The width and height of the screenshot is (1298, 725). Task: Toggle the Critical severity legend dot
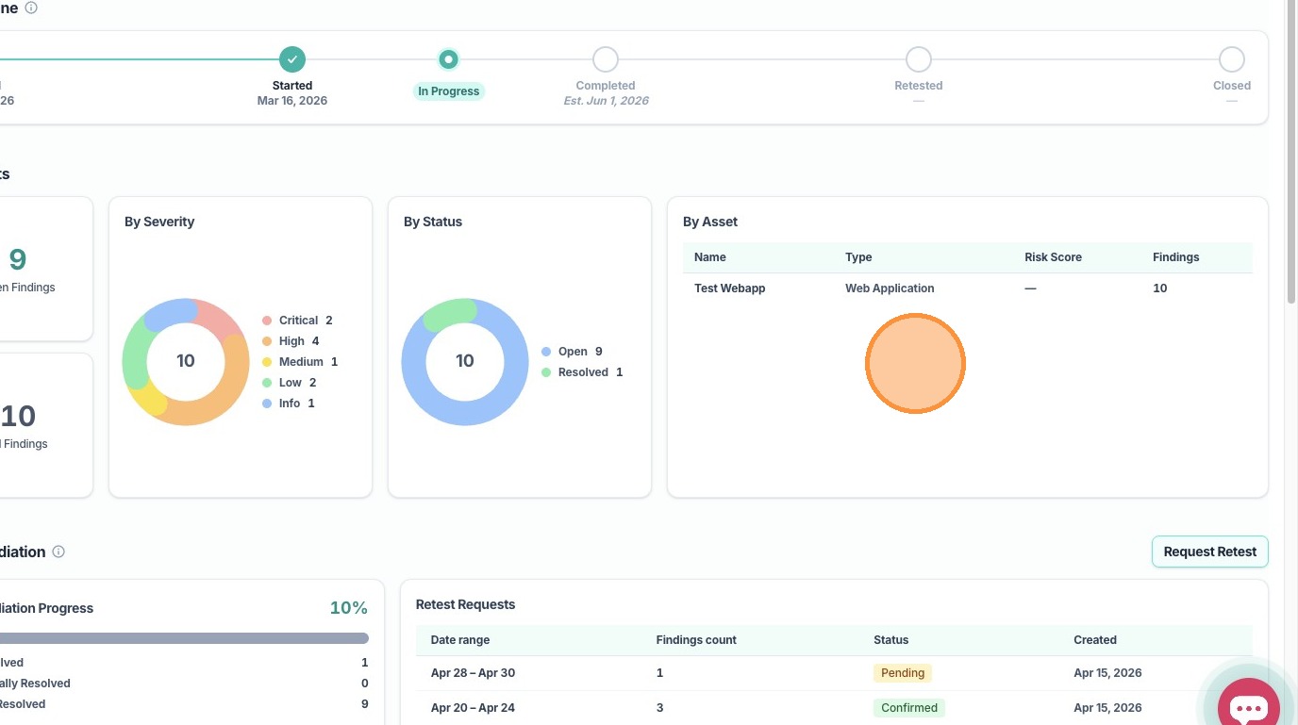click(267, 321)
